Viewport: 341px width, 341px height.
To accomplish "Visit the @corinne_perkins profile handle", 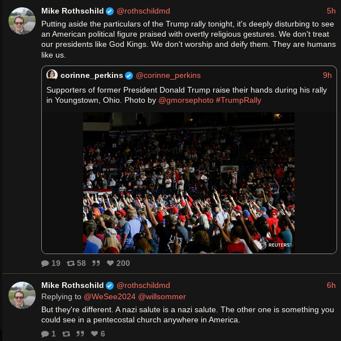I will (x=168, y=75).
